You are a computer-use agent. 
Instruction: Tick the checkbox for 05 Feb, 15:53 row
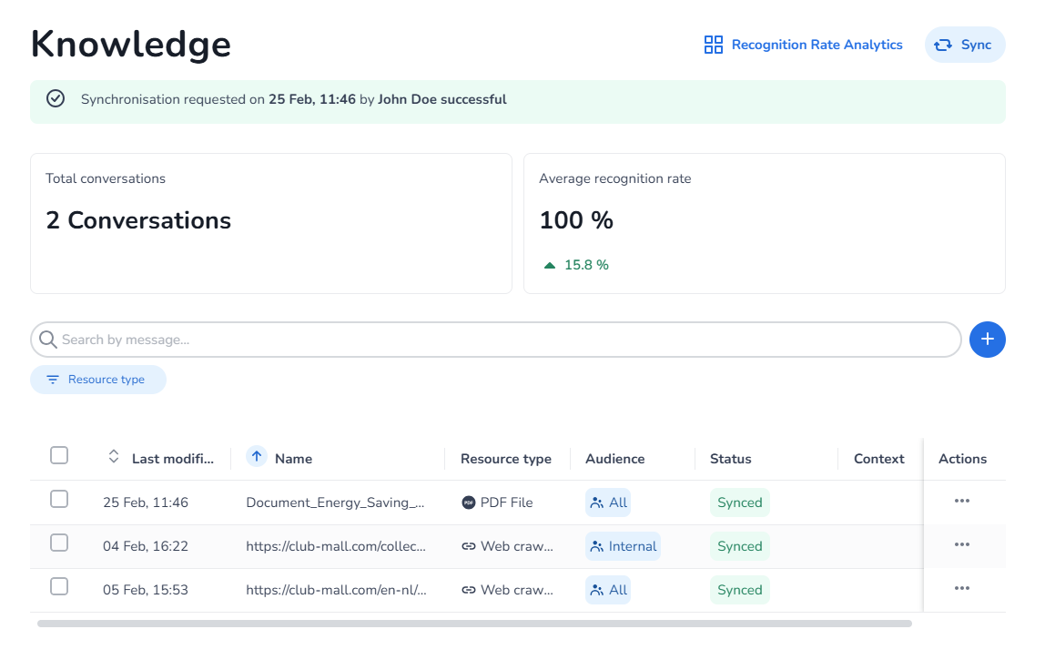point(59,586)
